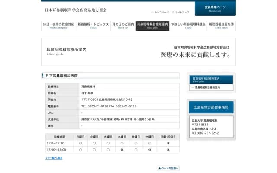Select the 耳鼻咽喉科診療所案内 Clinic guide tab
This screenshot has height=173, width=277.
152,26
